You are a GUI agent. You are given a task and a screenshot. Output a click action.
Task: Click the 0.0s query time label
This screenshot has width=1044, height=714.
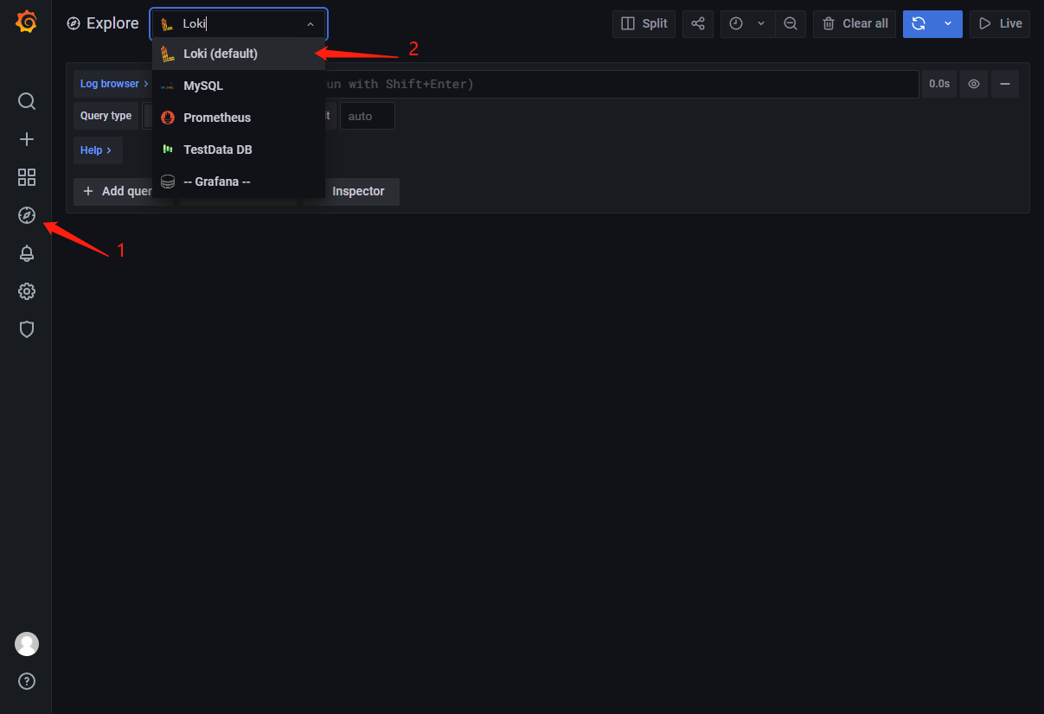939,84
